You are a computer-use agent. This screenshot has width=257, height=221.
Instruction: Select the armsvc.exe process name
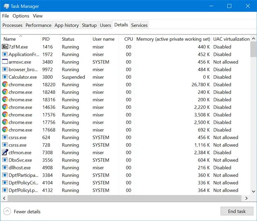tap(20, 62)
